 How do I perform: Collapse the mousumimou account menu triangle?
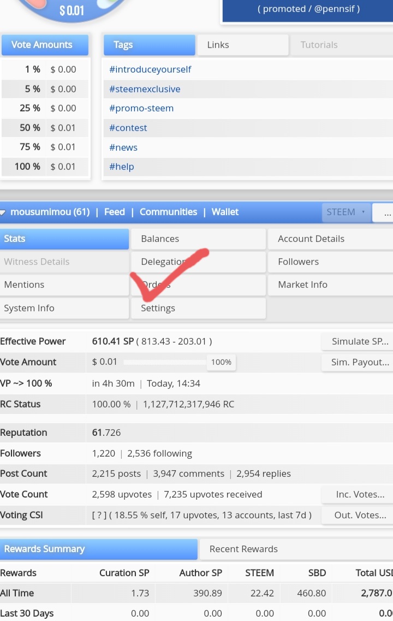[3, 212]
